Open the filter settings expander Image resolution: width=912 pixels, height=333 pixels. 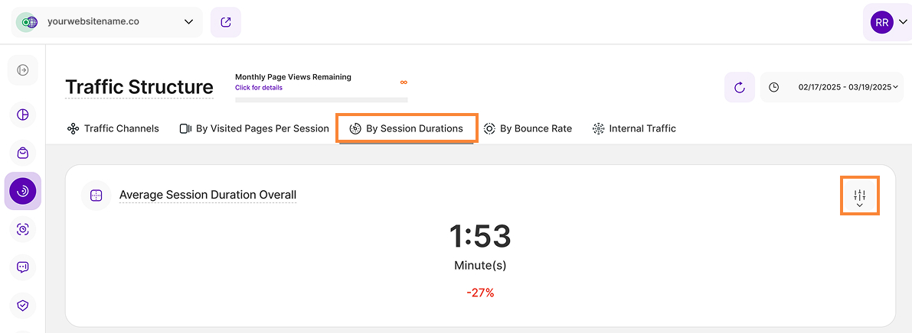click(859, 196)
